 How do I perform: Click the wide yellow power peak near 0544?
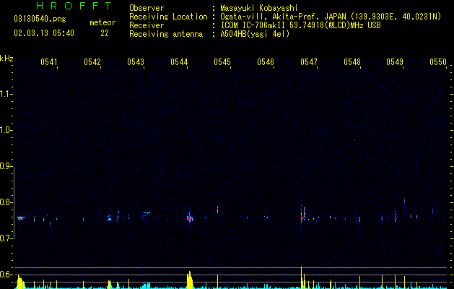click(x=190, y=280)
